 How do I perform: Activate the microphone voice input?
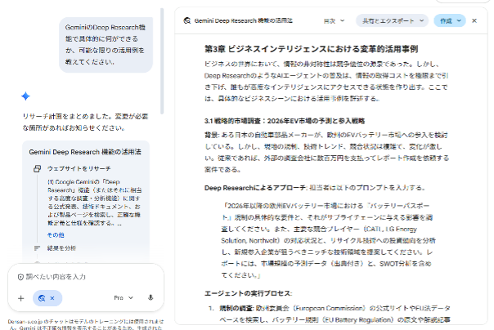pyautogui.click(x=150, y=298)
